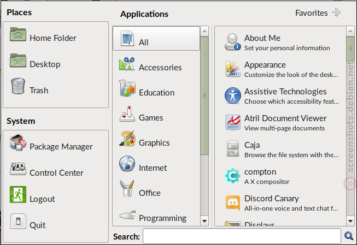Select the All applications category
The image size is (357, 245).
click(156, 38)
